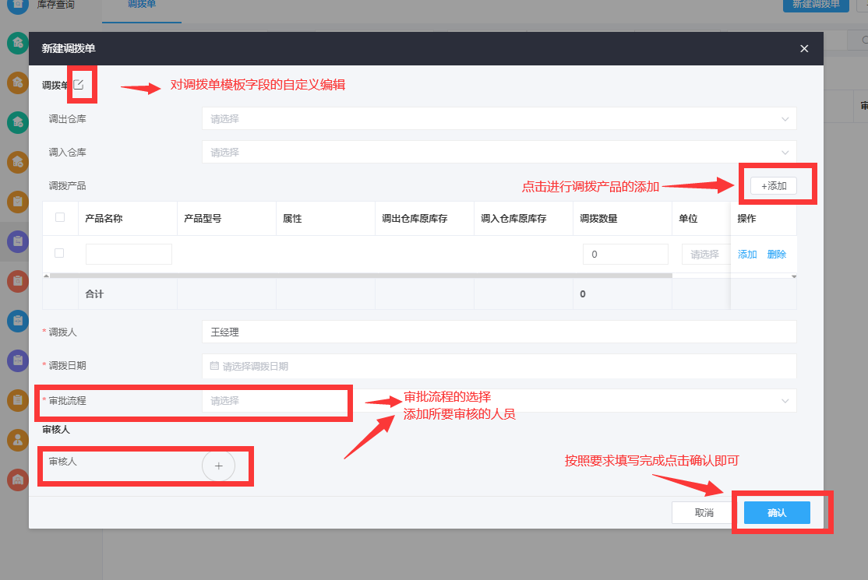The height and width of the screenshot is (580, 868).
Task: Click the 调出仓库原库存 column header
Action: [415, 219]
